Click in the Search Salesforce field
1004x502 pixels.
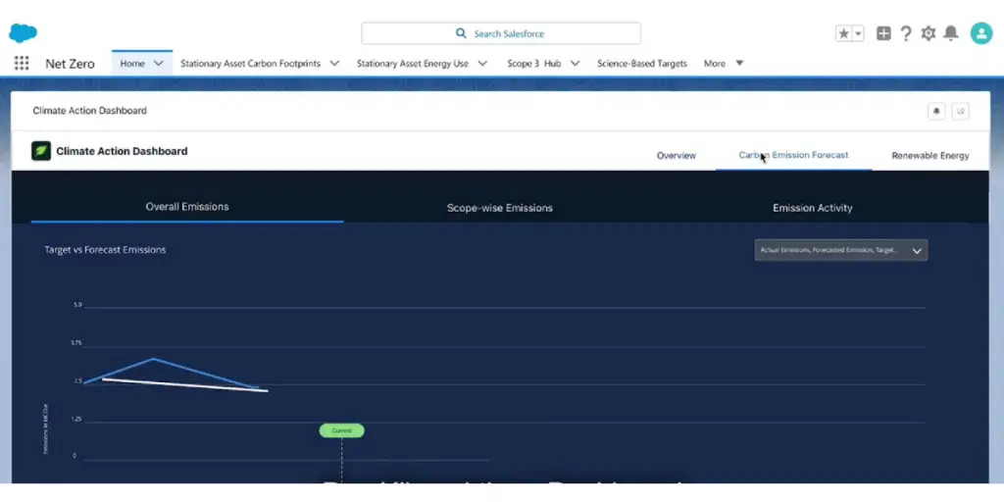(x=501, y=33)
